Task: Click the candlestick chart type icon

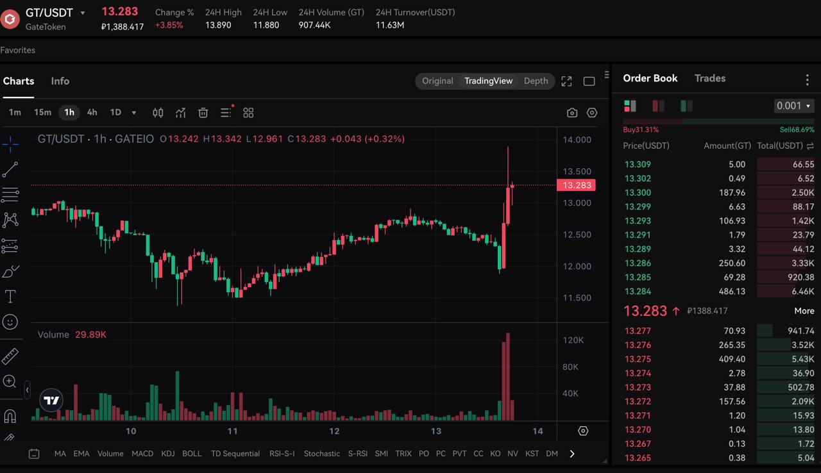Action: [158, 113]
